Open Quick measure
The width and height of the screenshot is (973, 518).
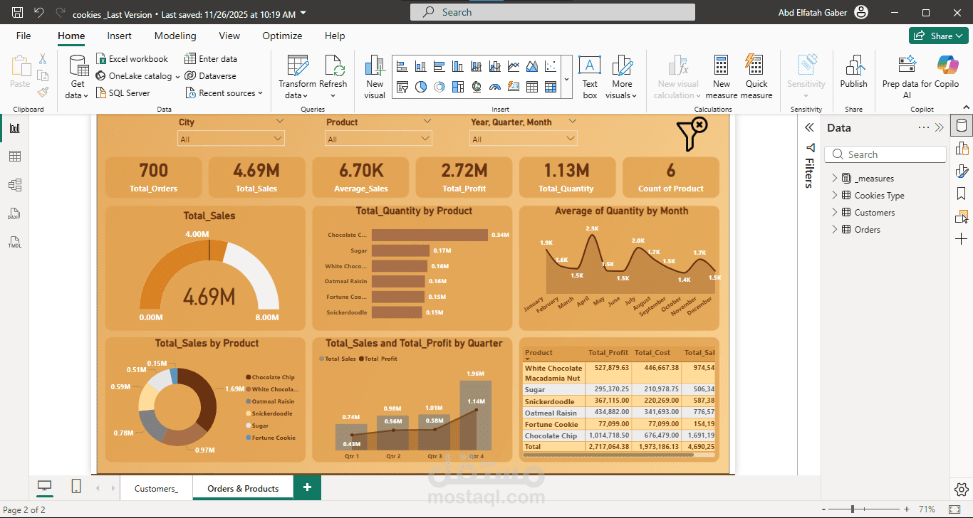pos(756,75)
